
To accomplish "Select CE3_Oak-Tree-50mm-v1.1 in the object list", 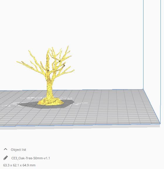I will tap(31, 158).
